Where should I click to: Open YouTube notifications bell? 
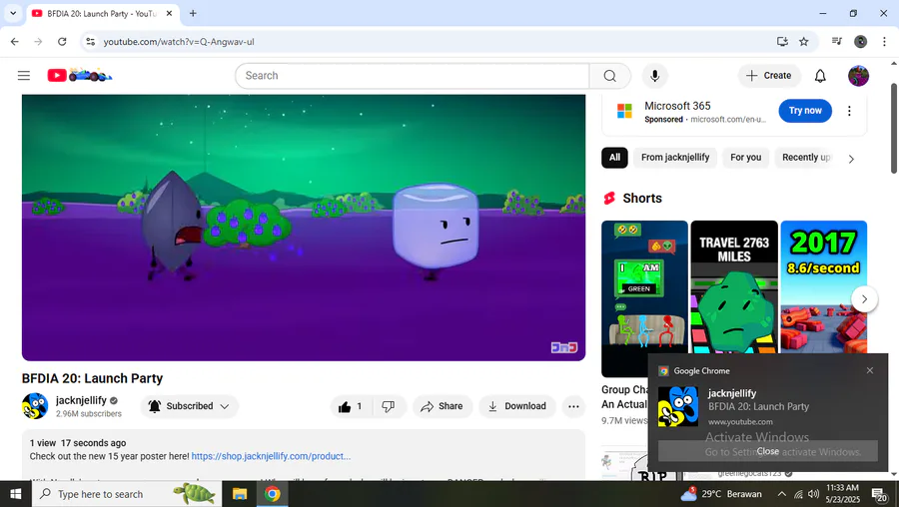pyautogui.click(x=820, y=76)
